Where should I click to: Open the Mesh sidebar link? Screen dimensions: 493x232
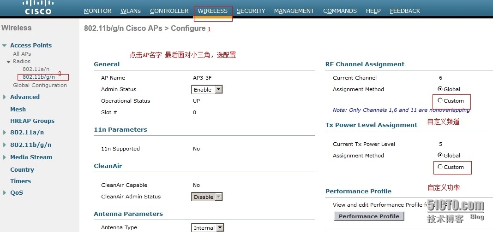[18, 110]
